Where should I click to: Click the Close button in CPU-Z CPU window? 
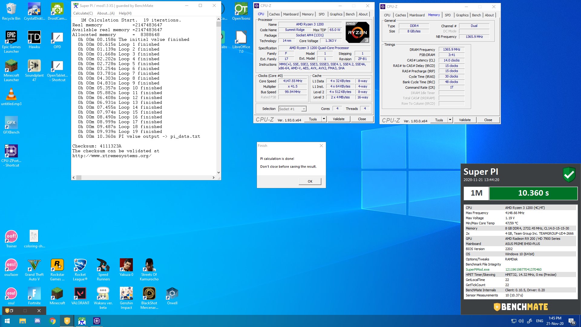click(x=362, y=119)
